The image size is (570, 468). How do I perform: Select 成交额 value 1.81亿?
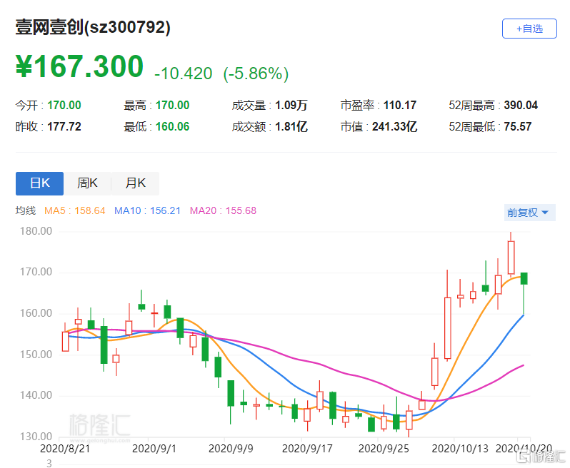291,127
